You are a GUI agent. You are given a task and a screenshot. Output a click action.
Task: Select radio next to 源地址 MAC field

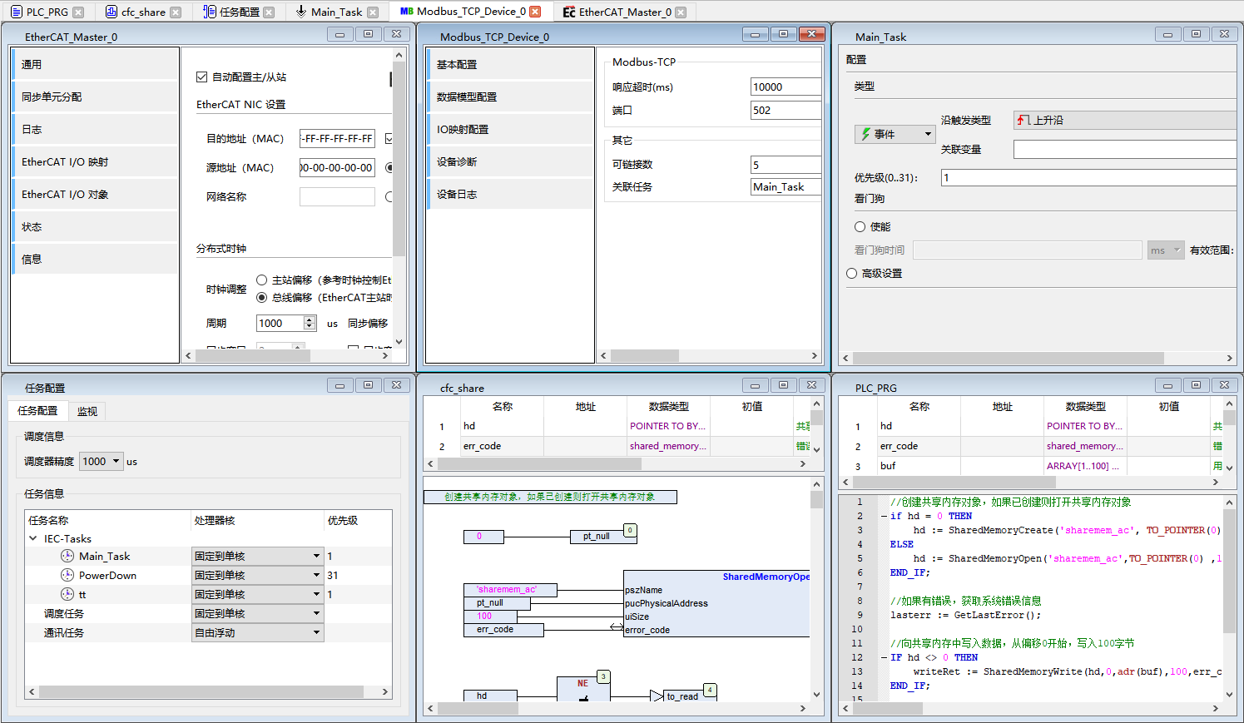pos(389,167)
